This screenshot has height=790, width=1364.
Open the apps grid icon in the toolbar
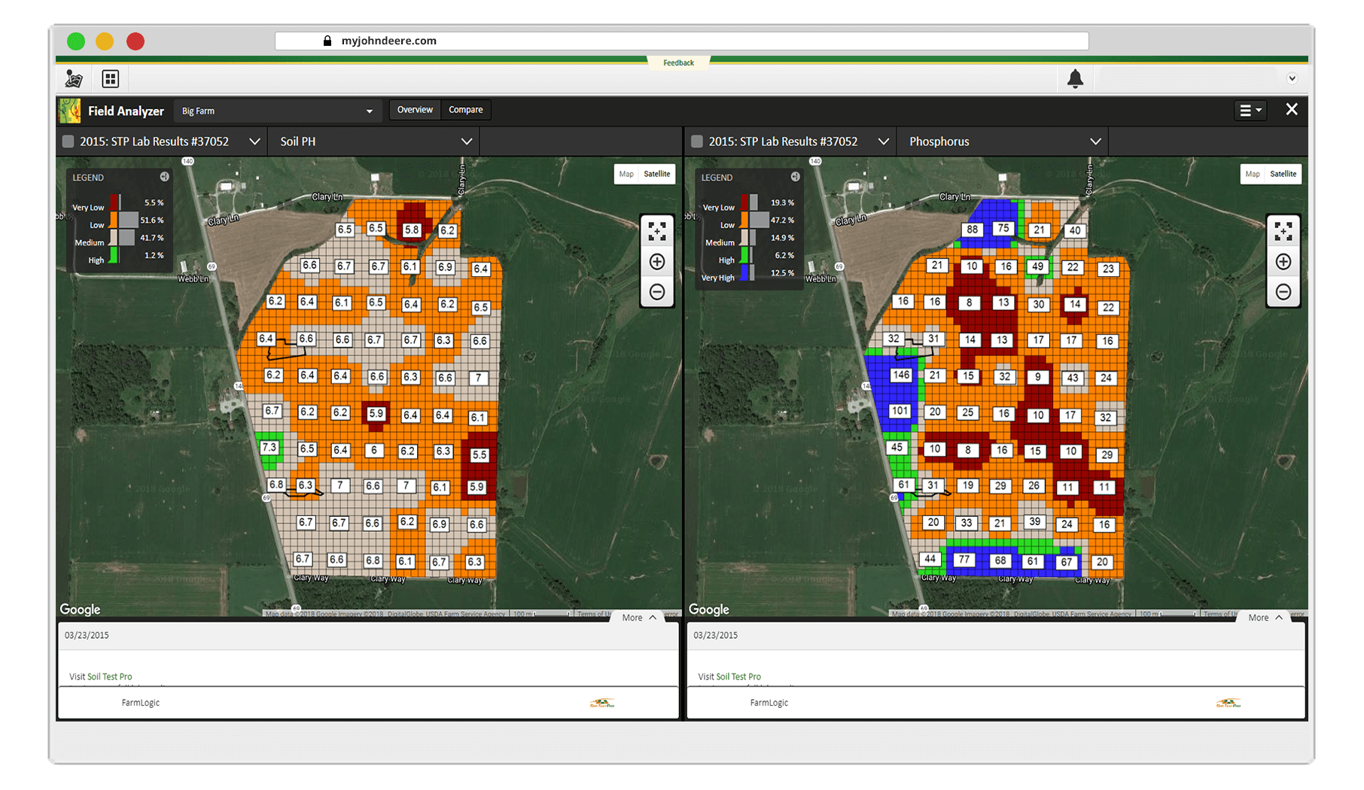(x=110, y=78)
